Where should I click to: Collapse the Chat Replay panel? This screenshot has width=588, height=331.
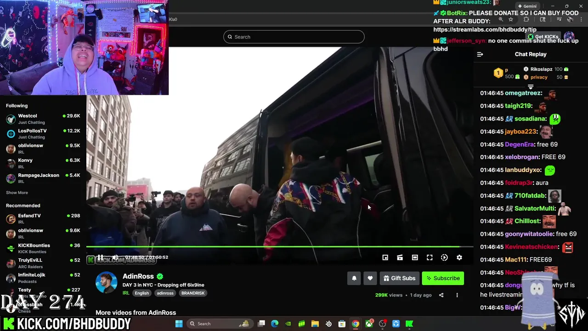pos(480,54)
